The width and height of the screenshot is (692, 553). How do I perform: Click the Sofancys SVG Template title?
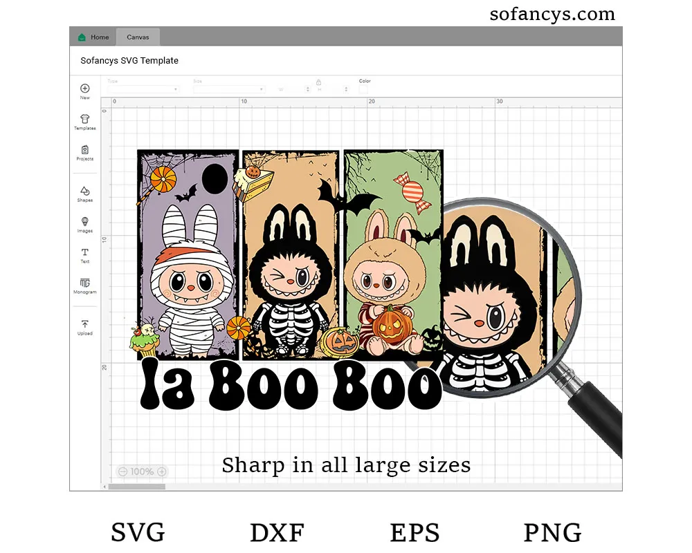tap(129, 60)
